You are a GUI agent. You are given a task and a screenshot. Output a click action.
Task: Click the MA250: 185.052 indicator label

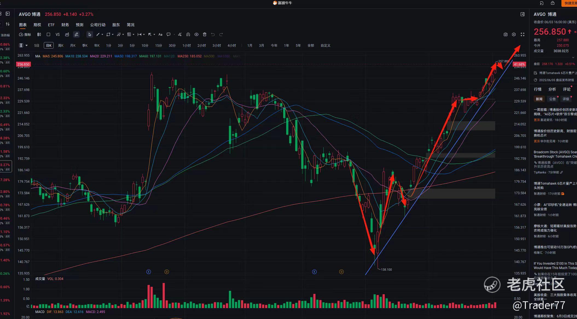[x=190, y=56]
